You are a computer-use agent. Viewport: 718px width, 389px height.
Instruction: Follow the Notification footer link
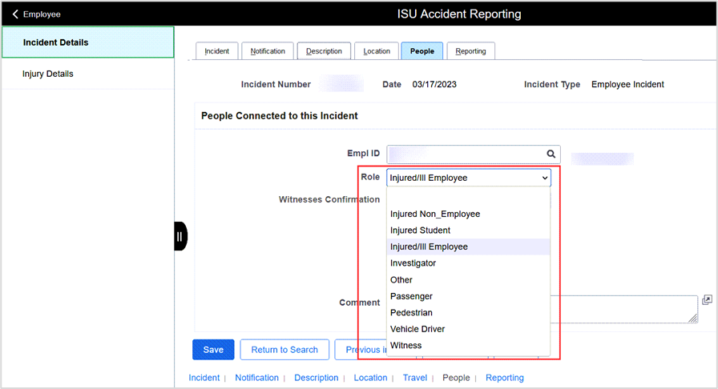pyautogui.click(x=256, y=378)
